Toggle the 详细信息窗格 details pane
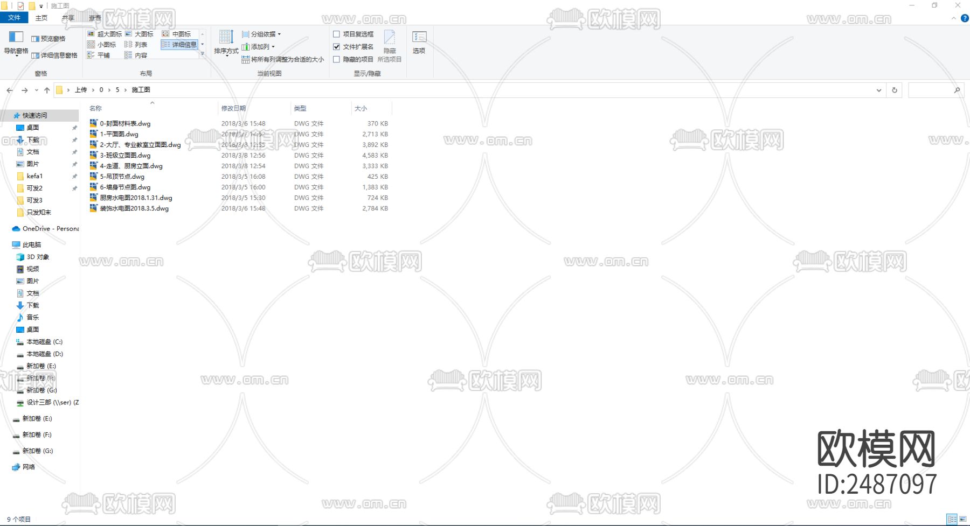970x526 pixels. click(x=54, y=55)
